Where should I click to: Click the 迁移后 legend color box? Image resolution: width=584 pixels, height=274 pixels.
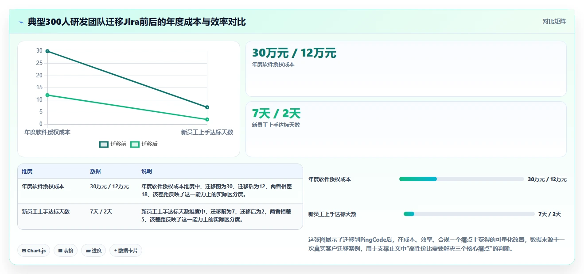pyautogui.click(x=135, y=144)
